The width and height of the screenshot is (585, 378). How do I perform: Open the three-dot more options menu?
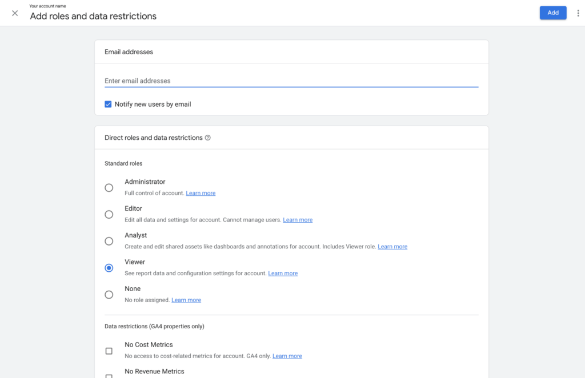coord(578,13)
